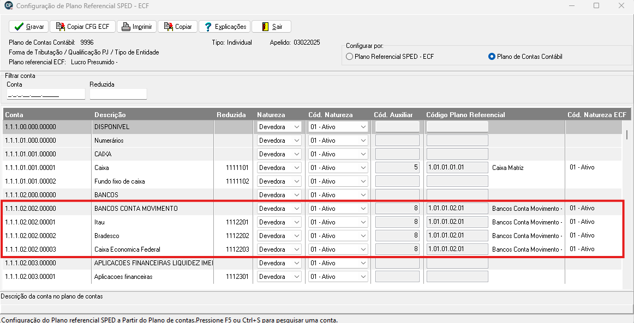Click the green checkmark Gravar icon
This screenshot has width=634, height=323.
(x=19, y=27)
